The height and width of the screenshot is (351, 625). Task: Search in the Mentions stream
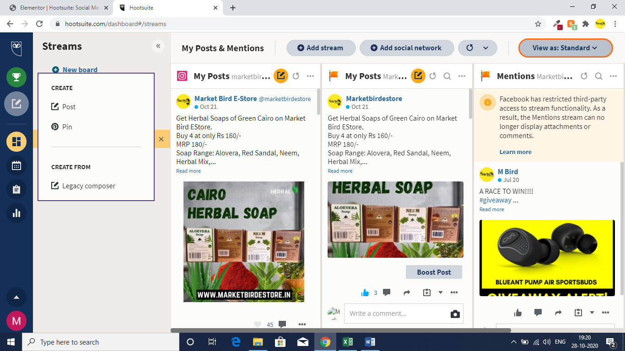598,76
